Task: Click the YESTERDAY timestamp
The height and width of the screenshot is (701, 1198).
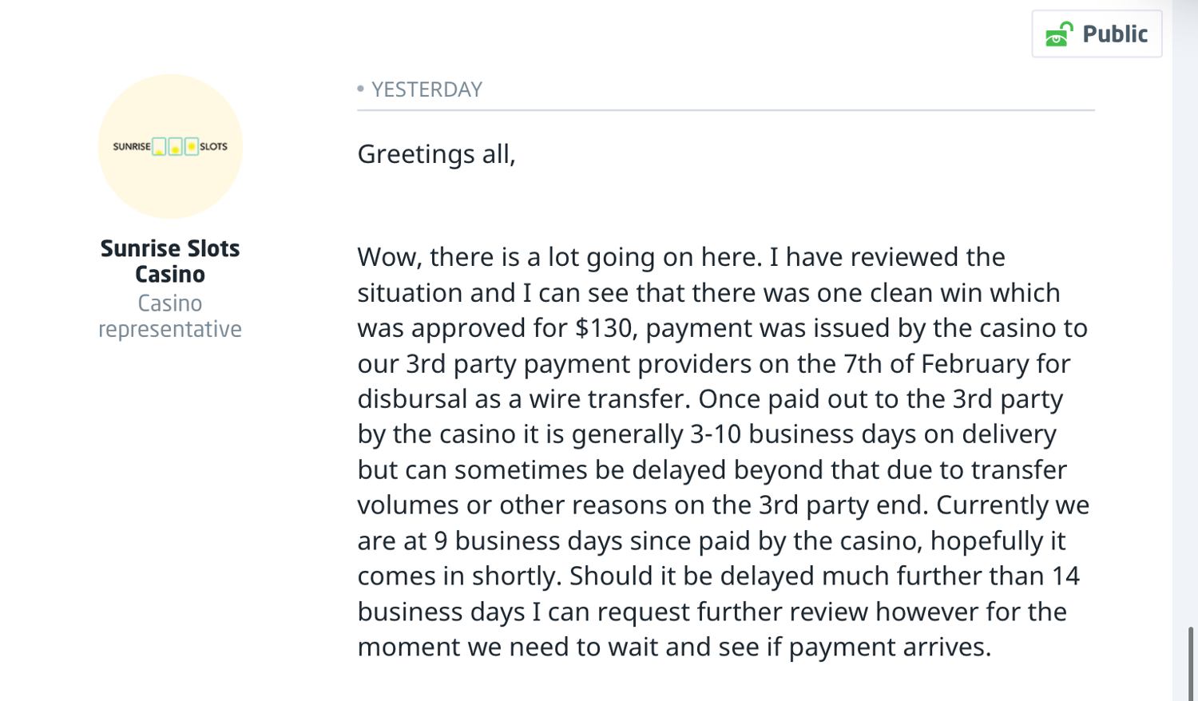Action: coord(426,89)
